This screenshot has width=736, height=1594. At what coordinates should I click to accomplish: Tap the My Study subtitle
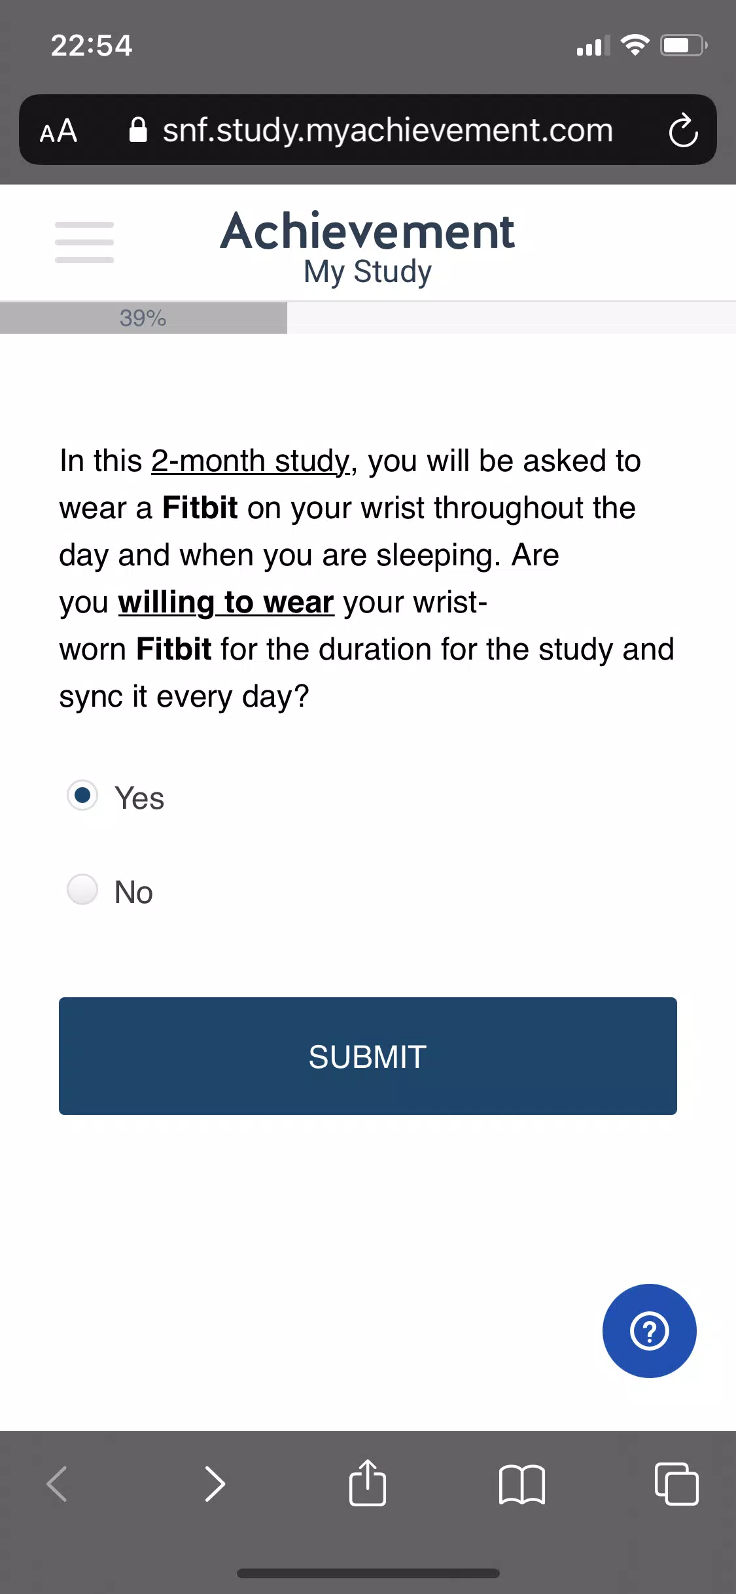coord(368,272)
